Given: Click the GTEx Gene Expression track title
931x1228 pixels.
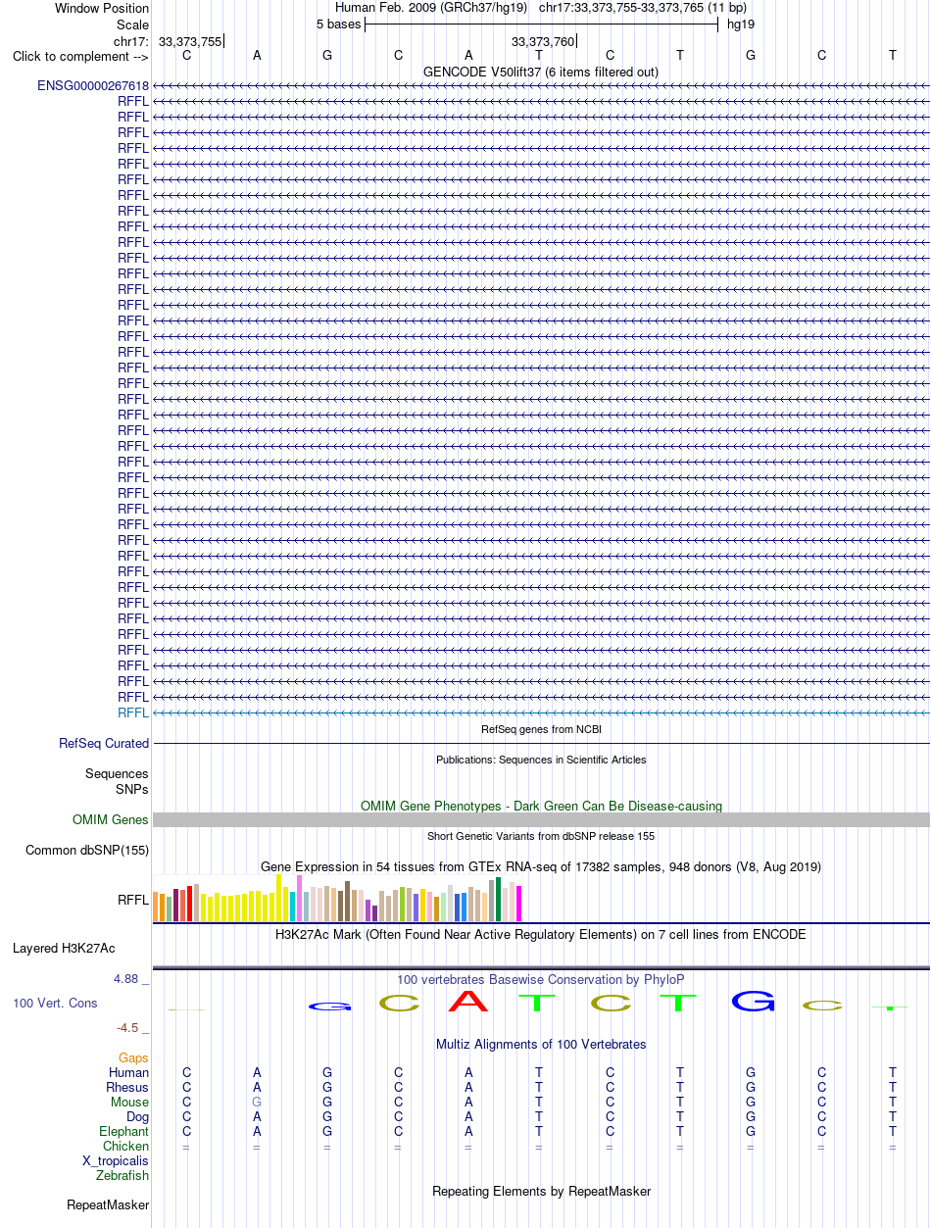Looking at the screenshot, I should click(541, 866).
